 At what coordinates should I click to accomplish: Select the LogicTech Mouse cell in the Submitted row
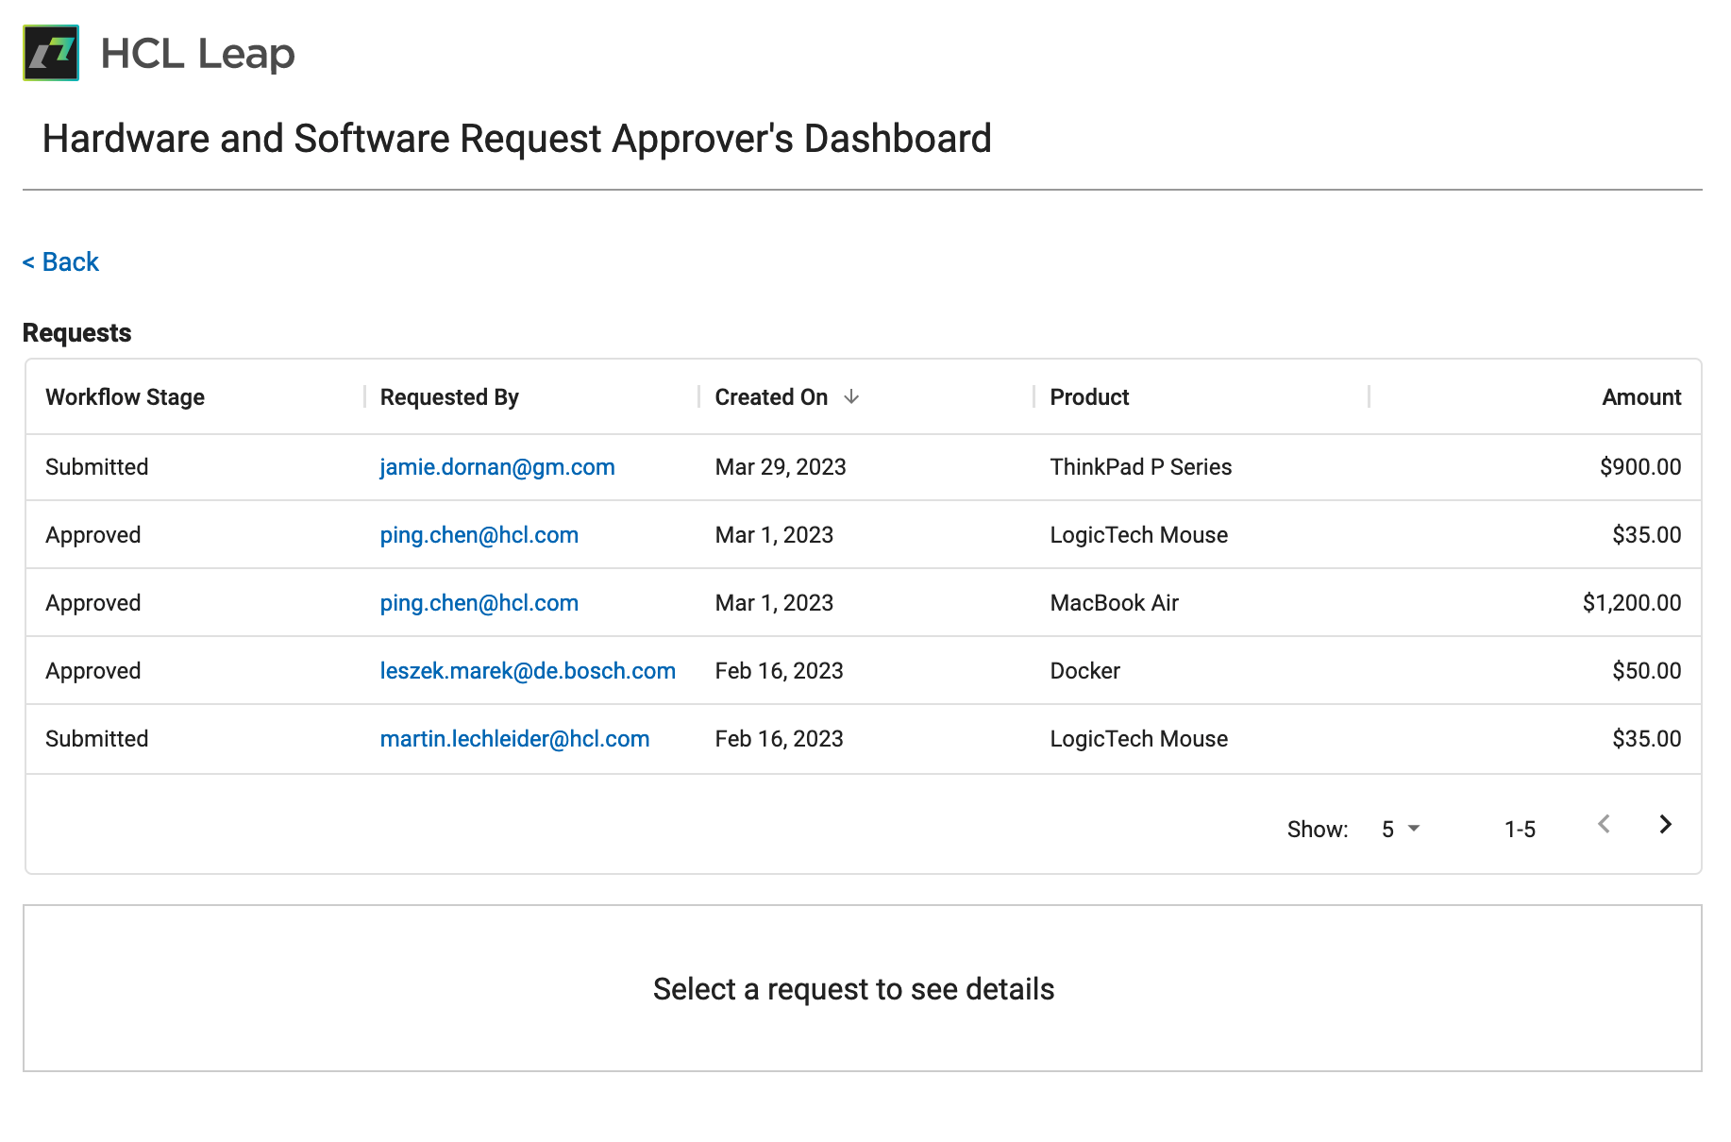tap(1139, 739)
